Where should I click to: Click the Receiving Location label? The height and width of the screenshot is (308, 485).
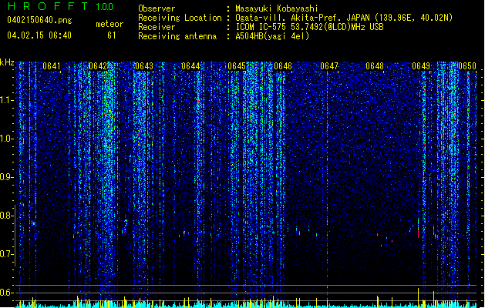(x=180, y=18)
